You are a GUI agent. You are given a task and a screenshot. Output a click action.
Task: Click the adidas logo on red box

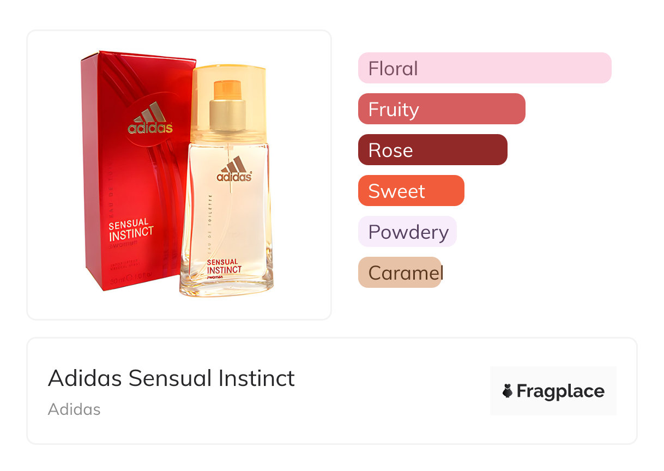coord(150,120)
